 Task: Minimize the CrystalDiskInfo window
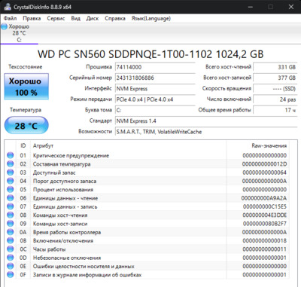tap(250, 7)
